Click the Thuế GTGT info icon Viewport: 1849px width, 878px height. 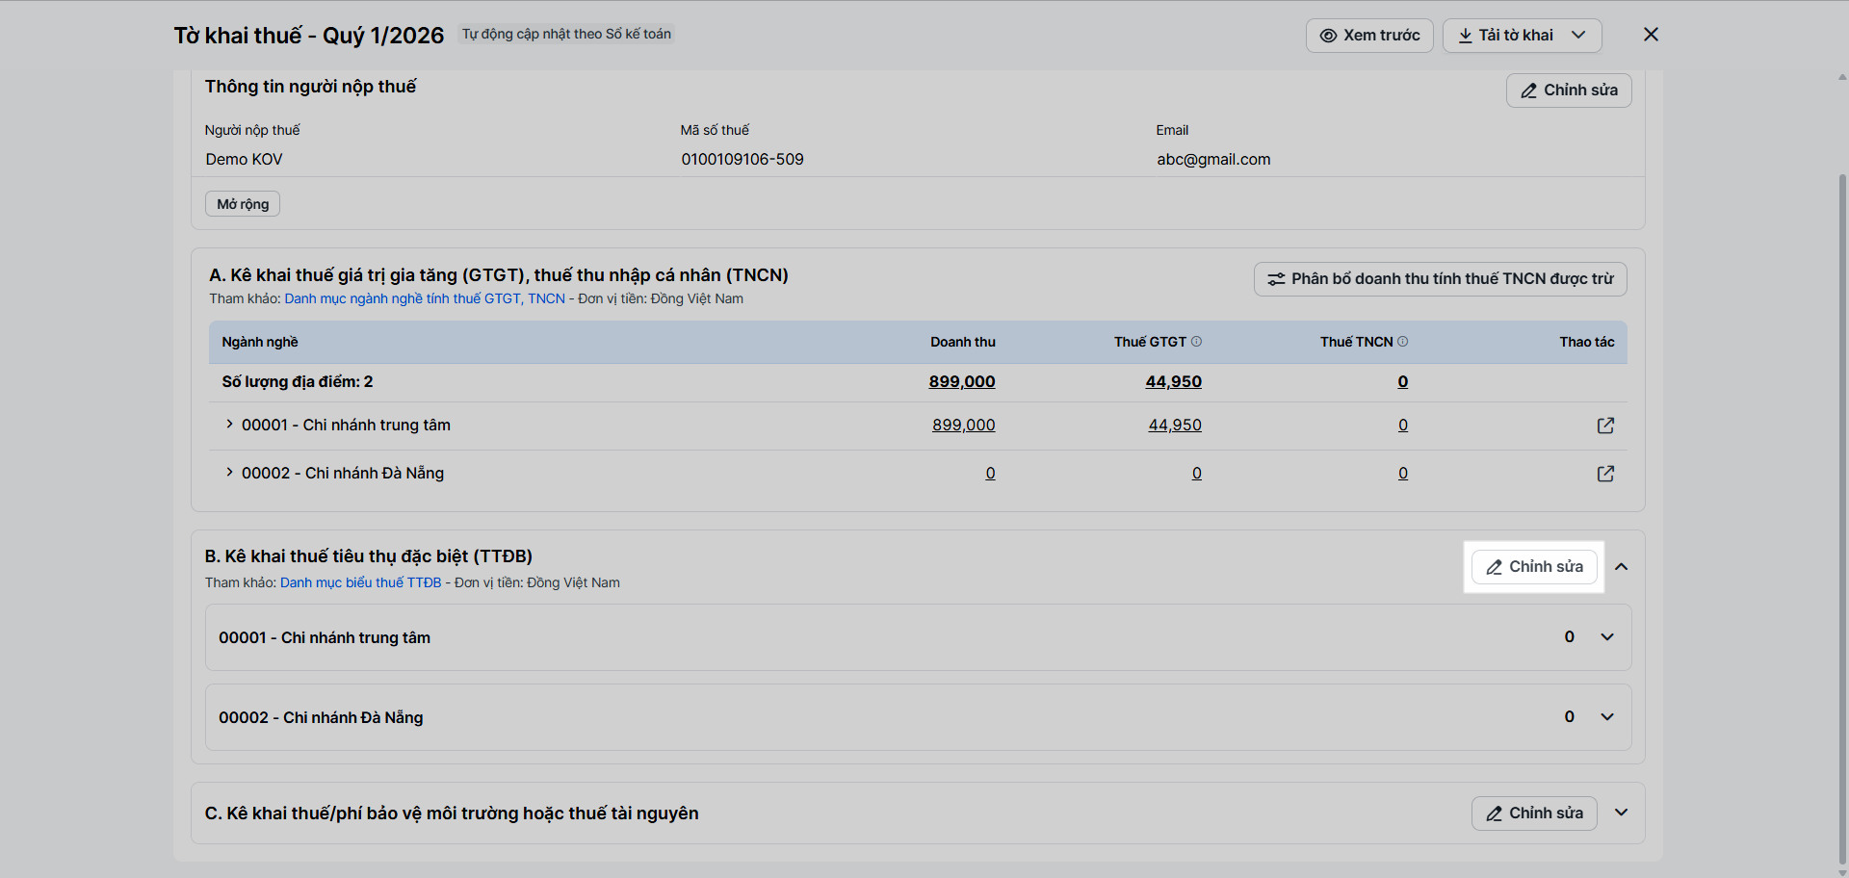(x=1197, y=342)
